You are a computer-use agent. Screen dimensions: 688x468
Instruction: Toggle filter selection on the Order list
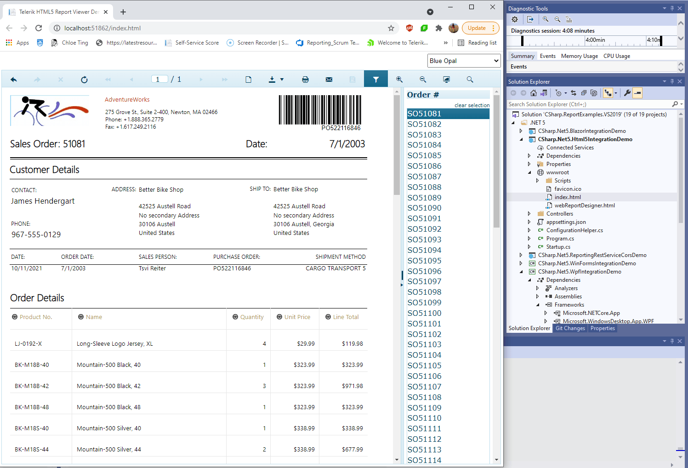tap(376, 79)
